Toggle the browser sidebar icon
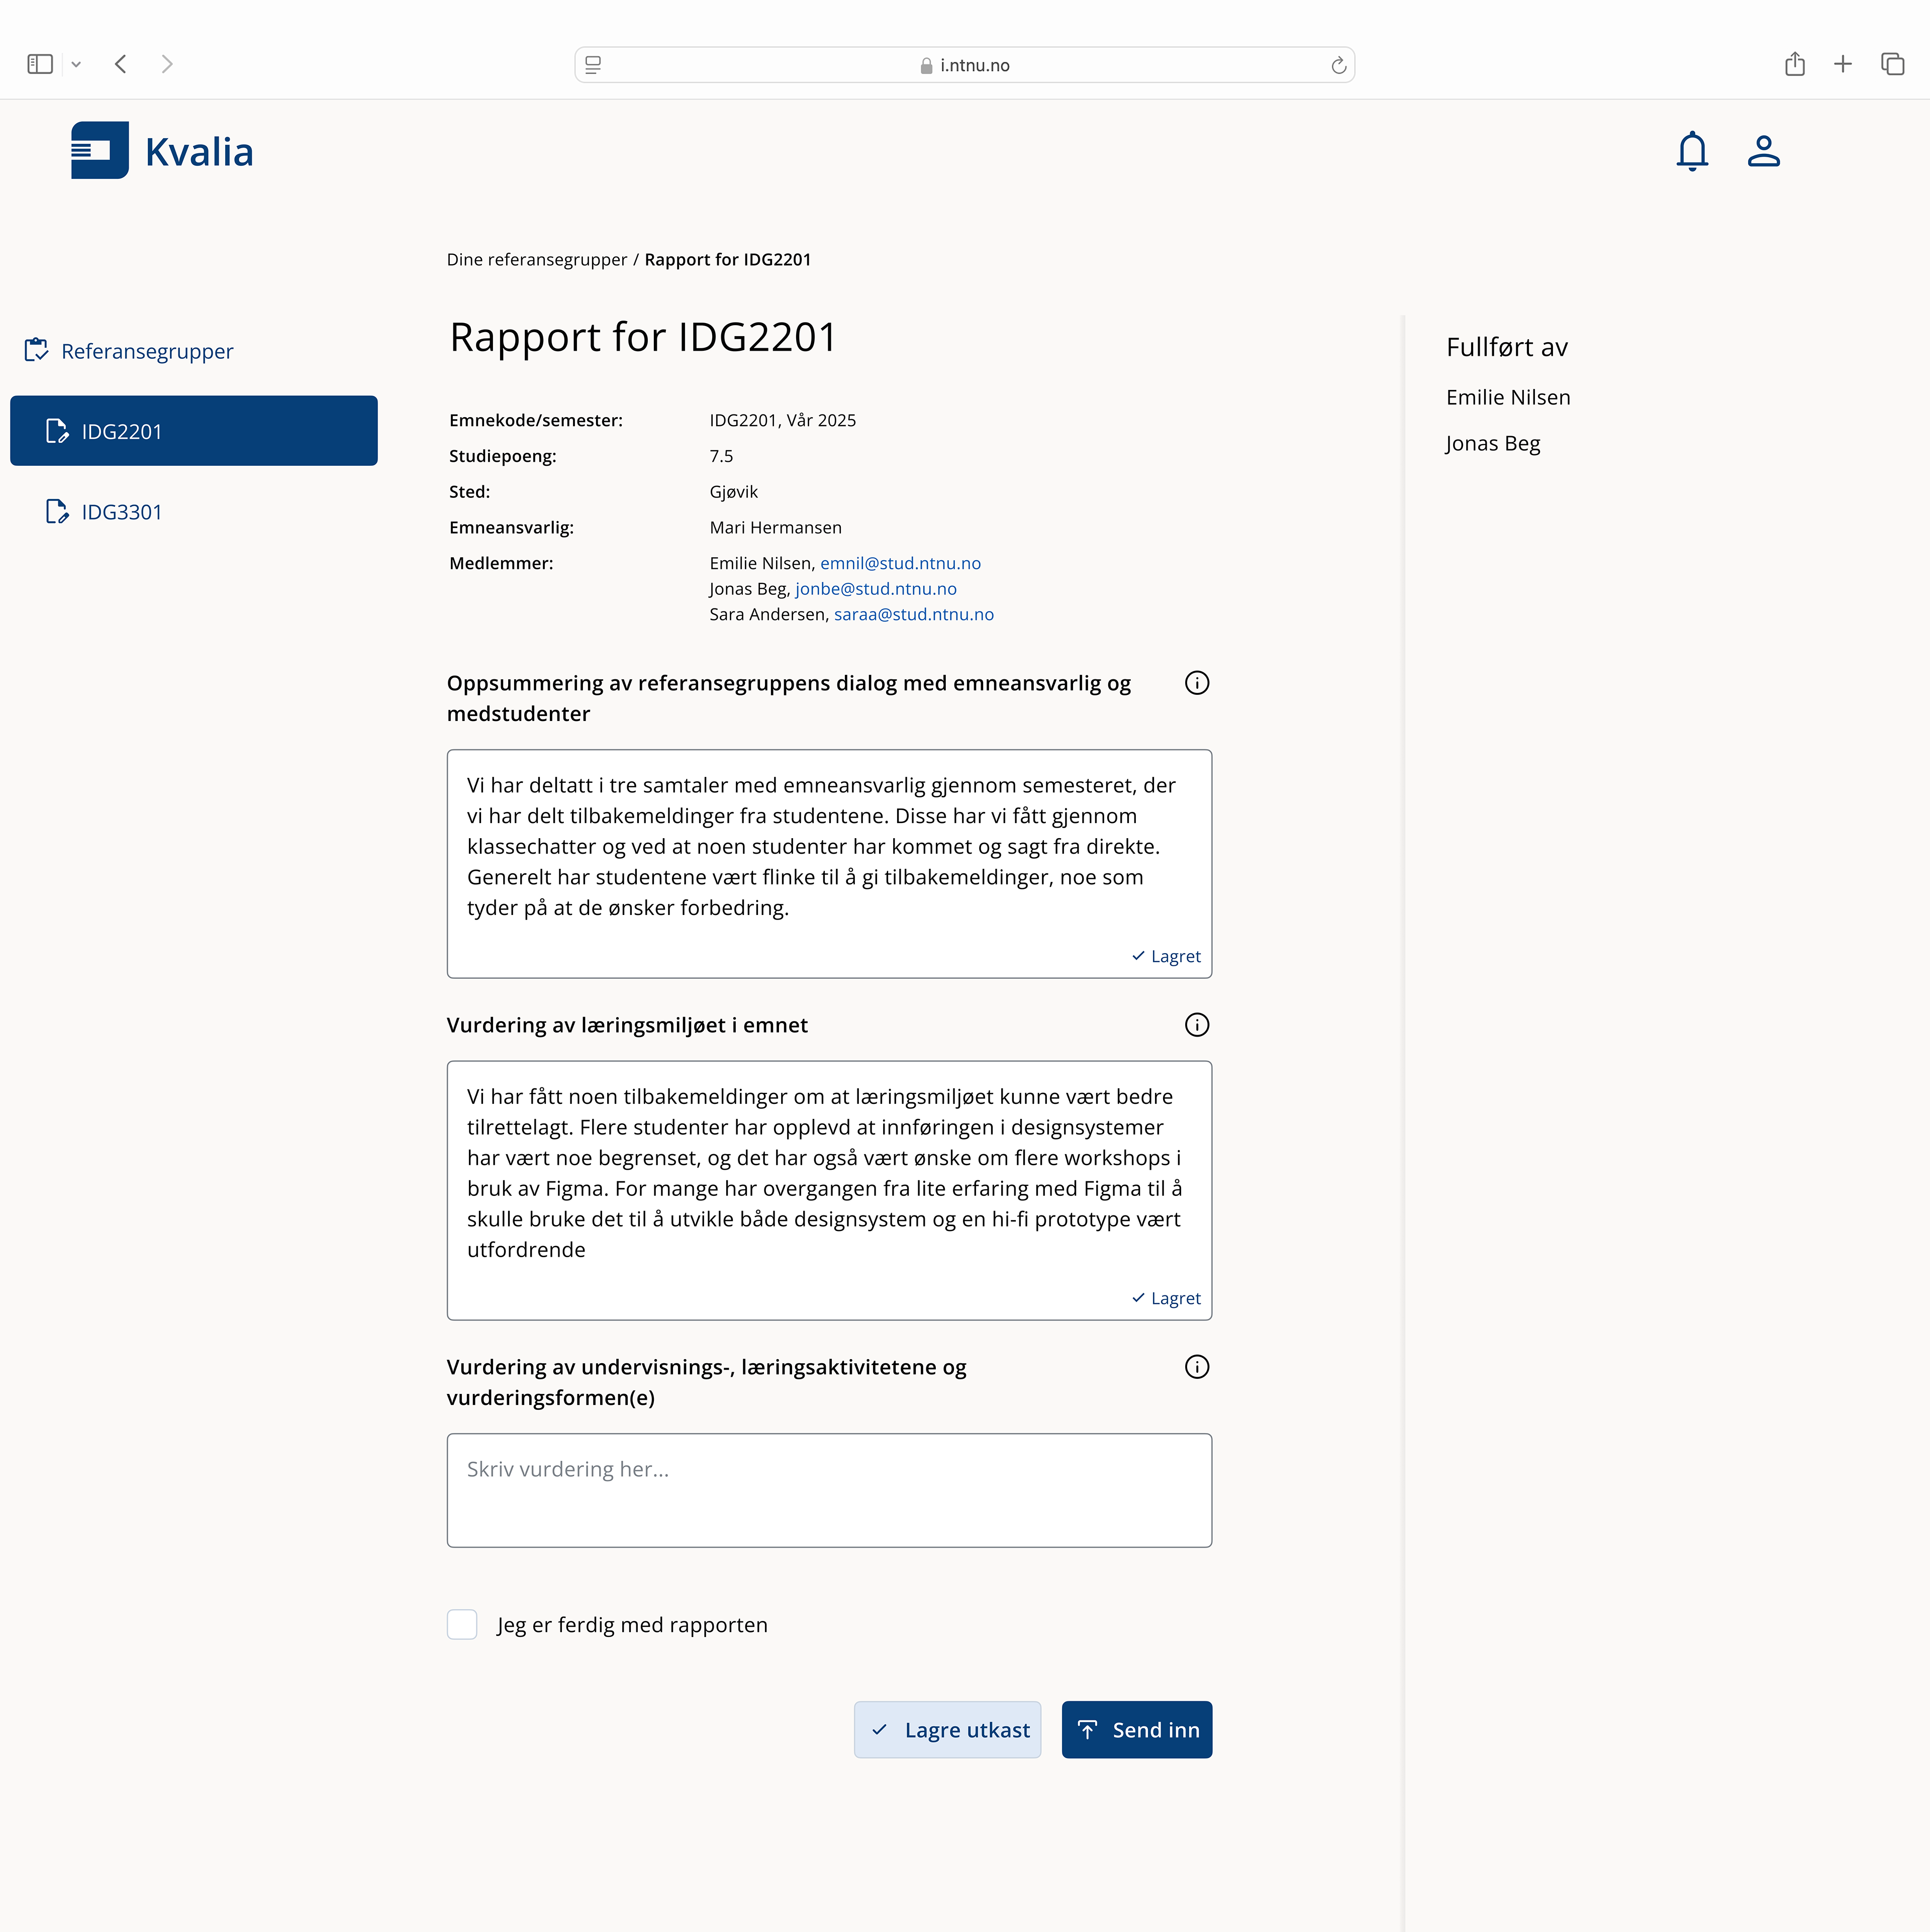This screenshot has height=1932, width=1930. 40,64
